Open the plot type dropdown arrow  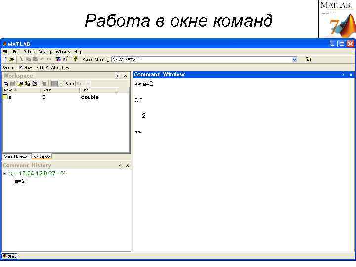tap(61, 84)
